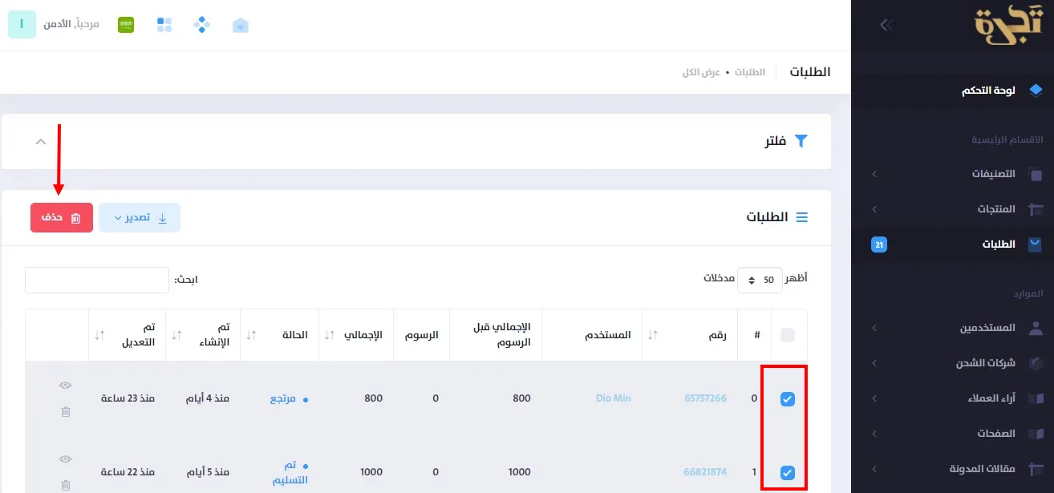Click the apps grid icon in top bar

164,24
